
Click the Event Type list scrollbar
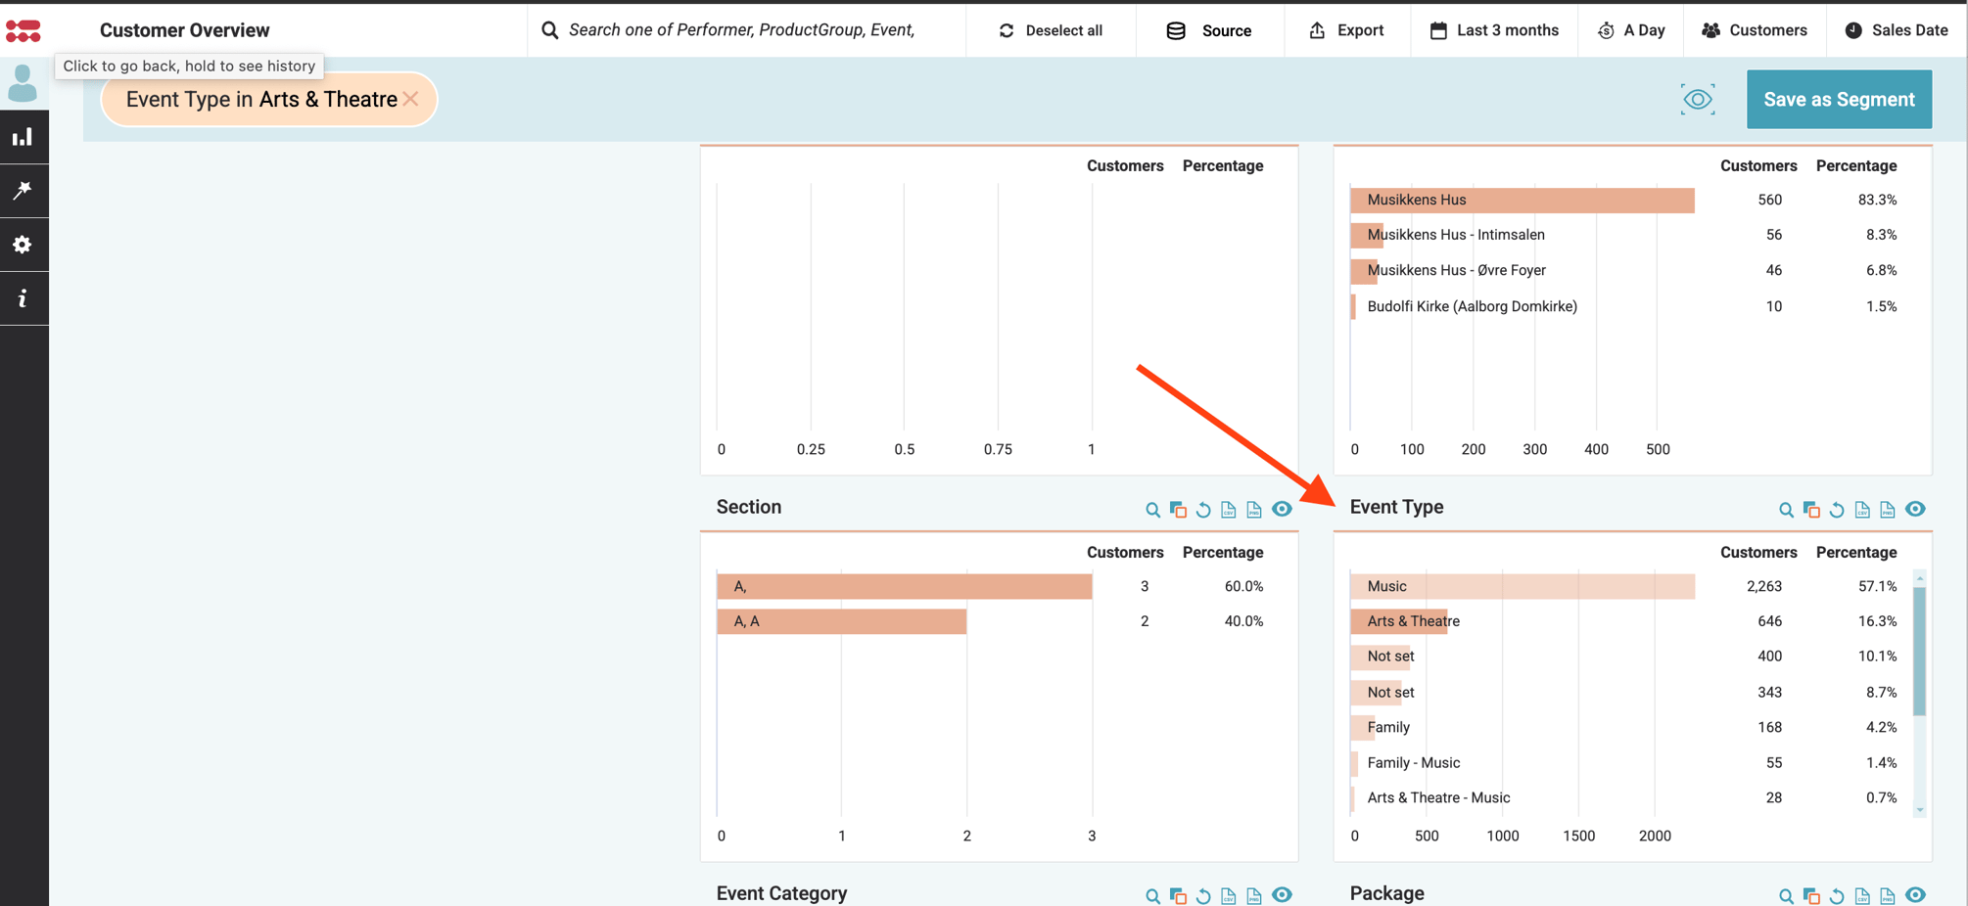click(1919, 651)
